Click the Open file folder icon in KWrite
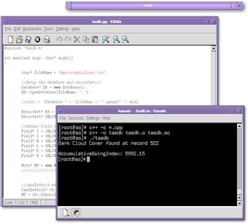This screenshot has height=224, width=248. tap(19, 39)
